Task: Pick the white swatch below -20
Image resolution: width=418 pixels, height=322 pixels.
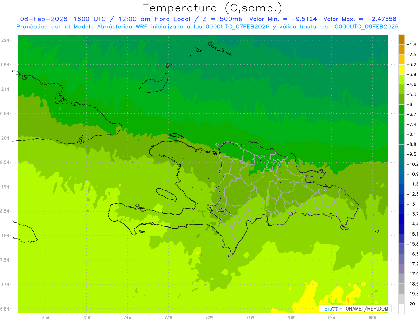Action: pyautogui.click(x=402, y=309)
